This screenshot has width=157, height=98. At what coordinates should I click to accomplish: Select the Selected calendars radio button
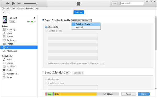pos(46,83)
